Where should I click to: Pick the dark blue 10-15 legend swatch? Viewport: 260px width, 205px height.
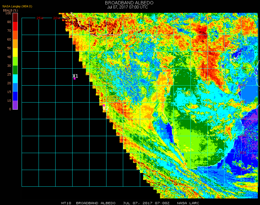pyautogui.click(x=15, y=96)
